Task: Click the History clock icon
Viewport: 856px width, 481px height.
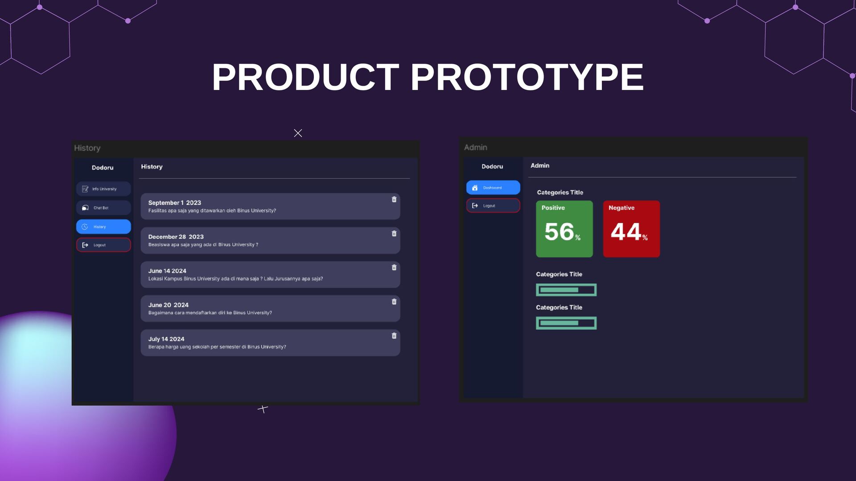Action: click(x=85, y=227)
